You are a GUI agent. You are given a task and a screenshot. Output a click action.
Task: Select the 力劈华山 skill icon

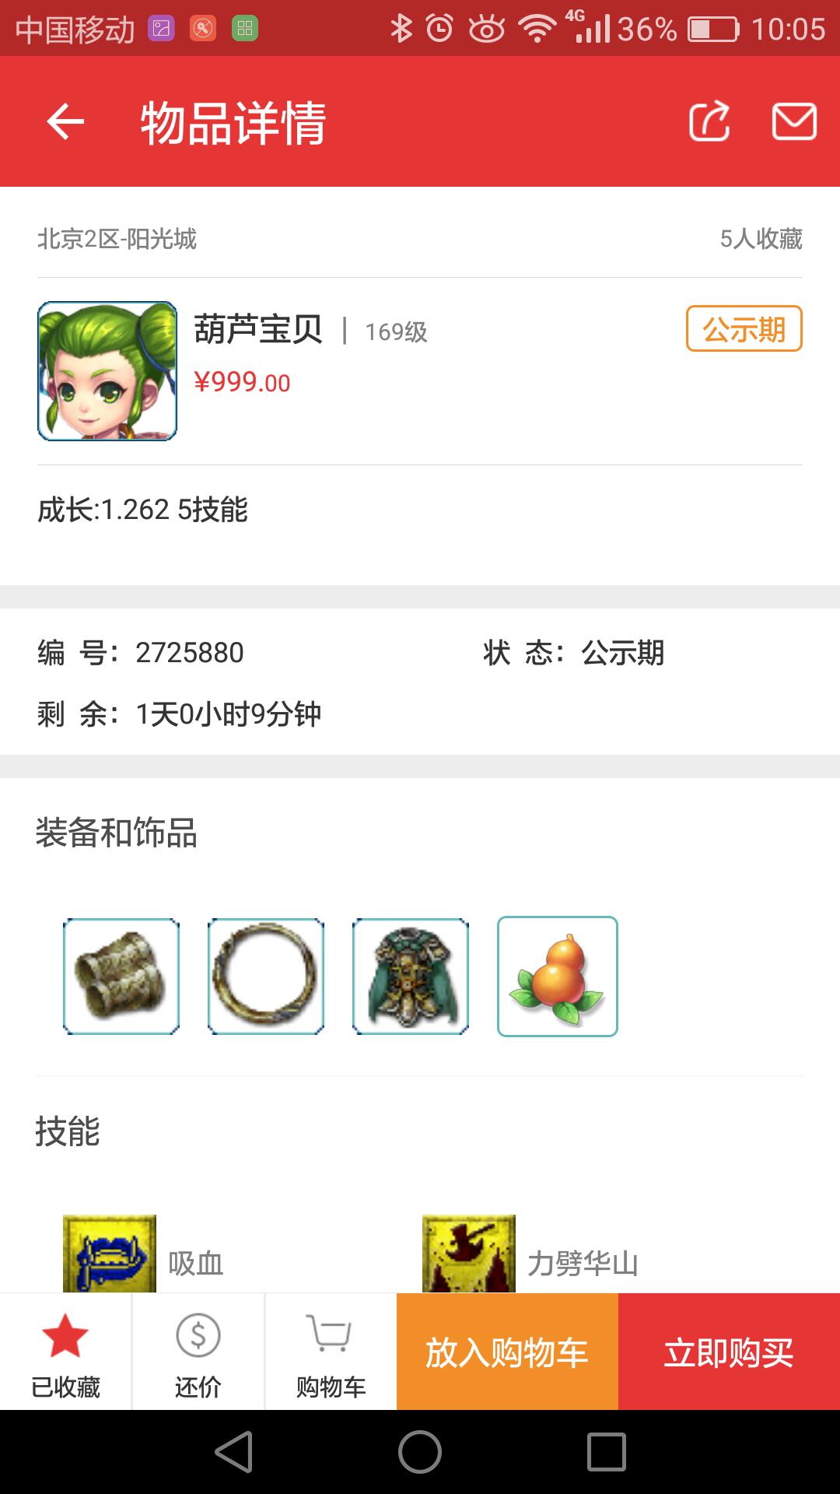tap(469, 1254)
